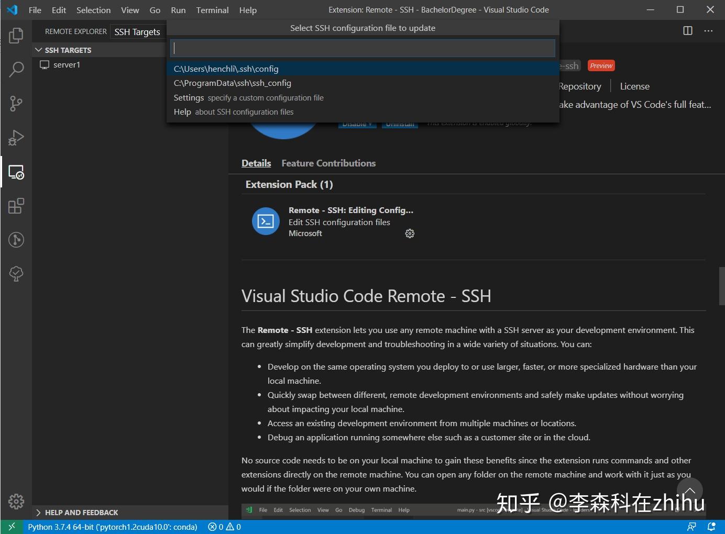Open the Manage gear at bottom of Activity Bar
725x534 pixels.
click(x=16, y=501)
